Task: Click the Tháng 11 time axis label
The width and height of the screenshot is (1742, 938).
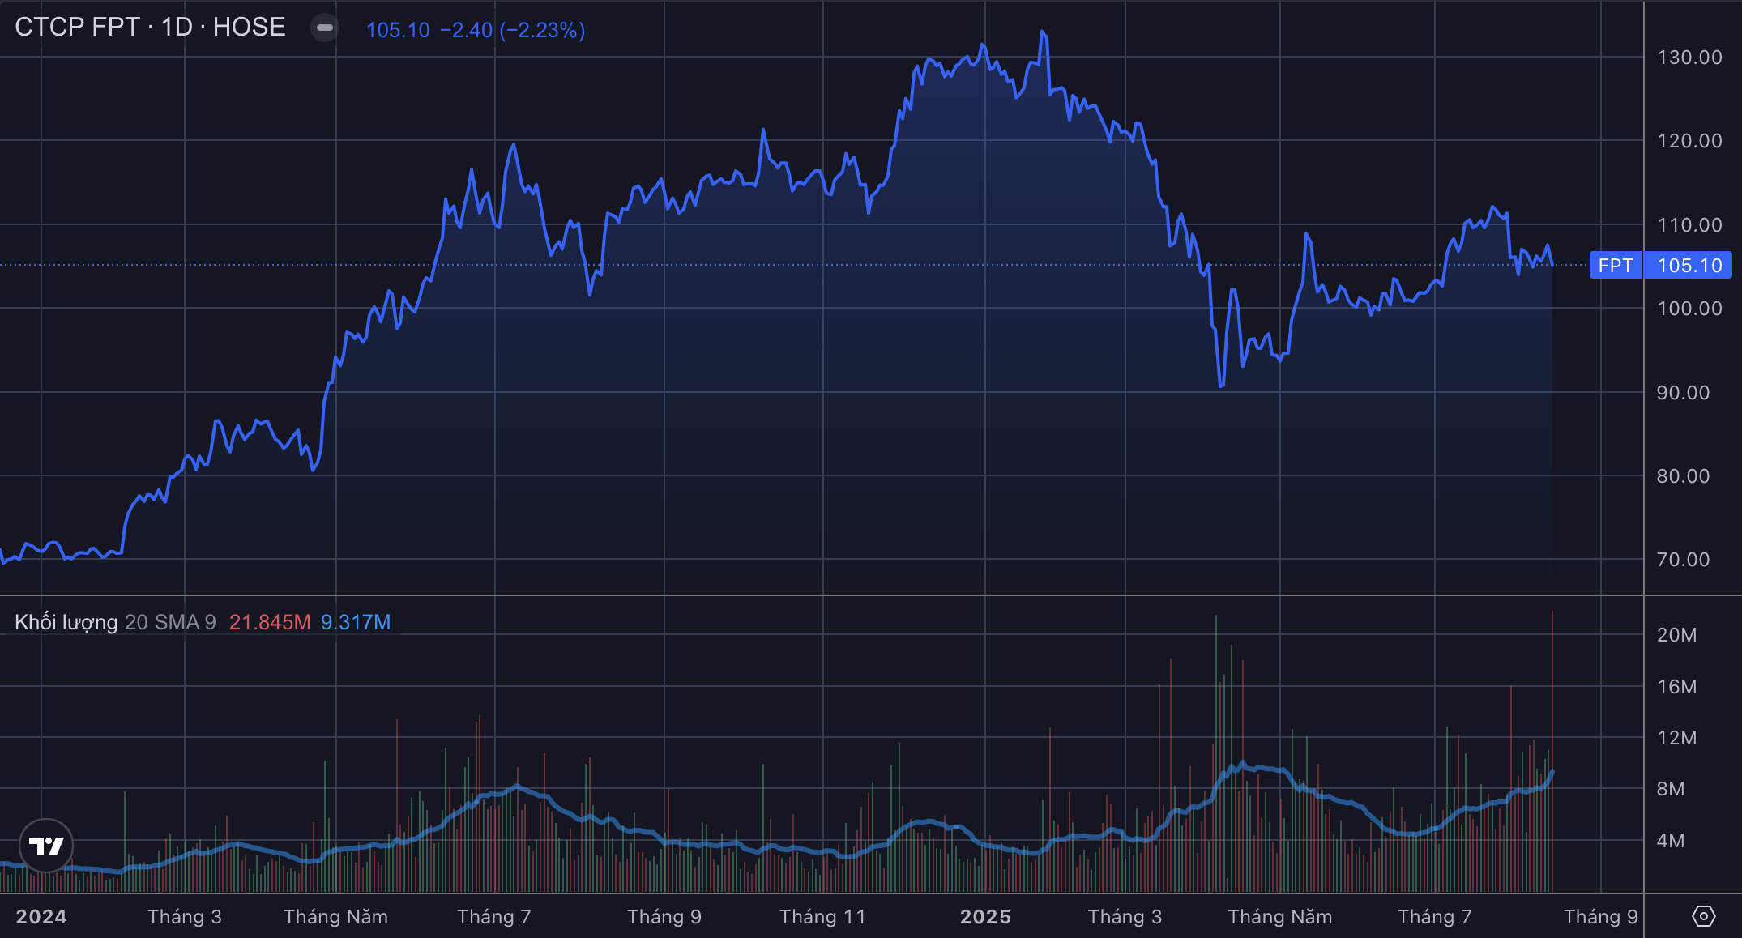Action: 822,917
